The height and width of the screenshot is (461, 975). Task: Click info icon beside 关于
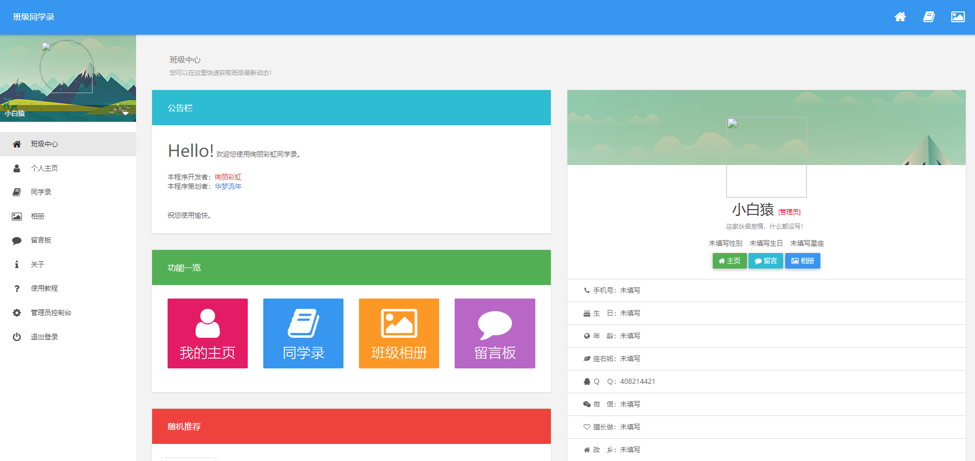(17, 264)
